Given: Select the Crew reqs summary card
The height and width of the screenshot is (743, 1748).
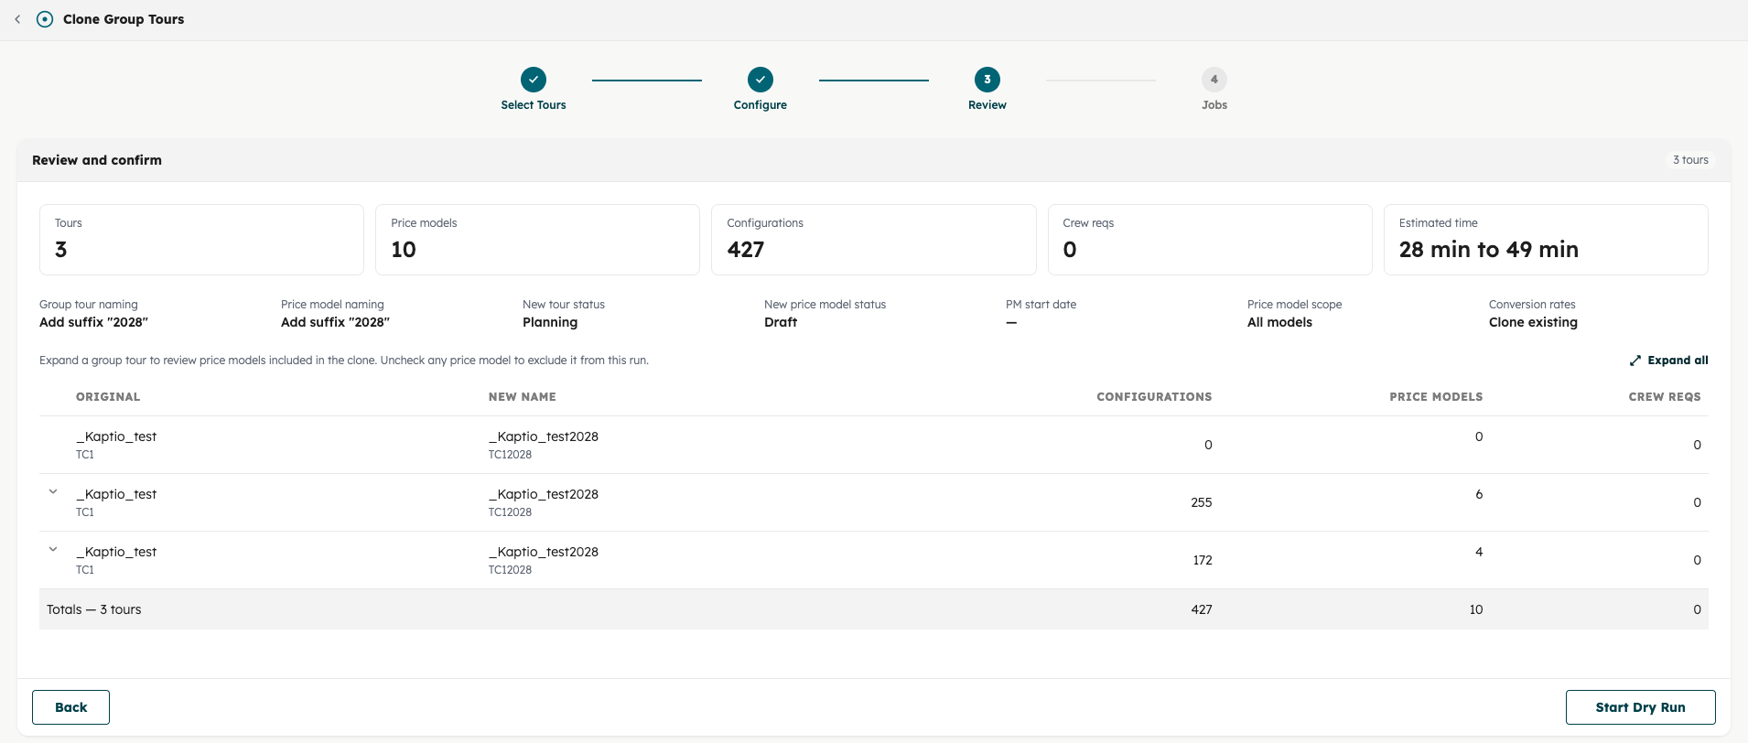Looking at the screenshot, I should point(1210,240).
